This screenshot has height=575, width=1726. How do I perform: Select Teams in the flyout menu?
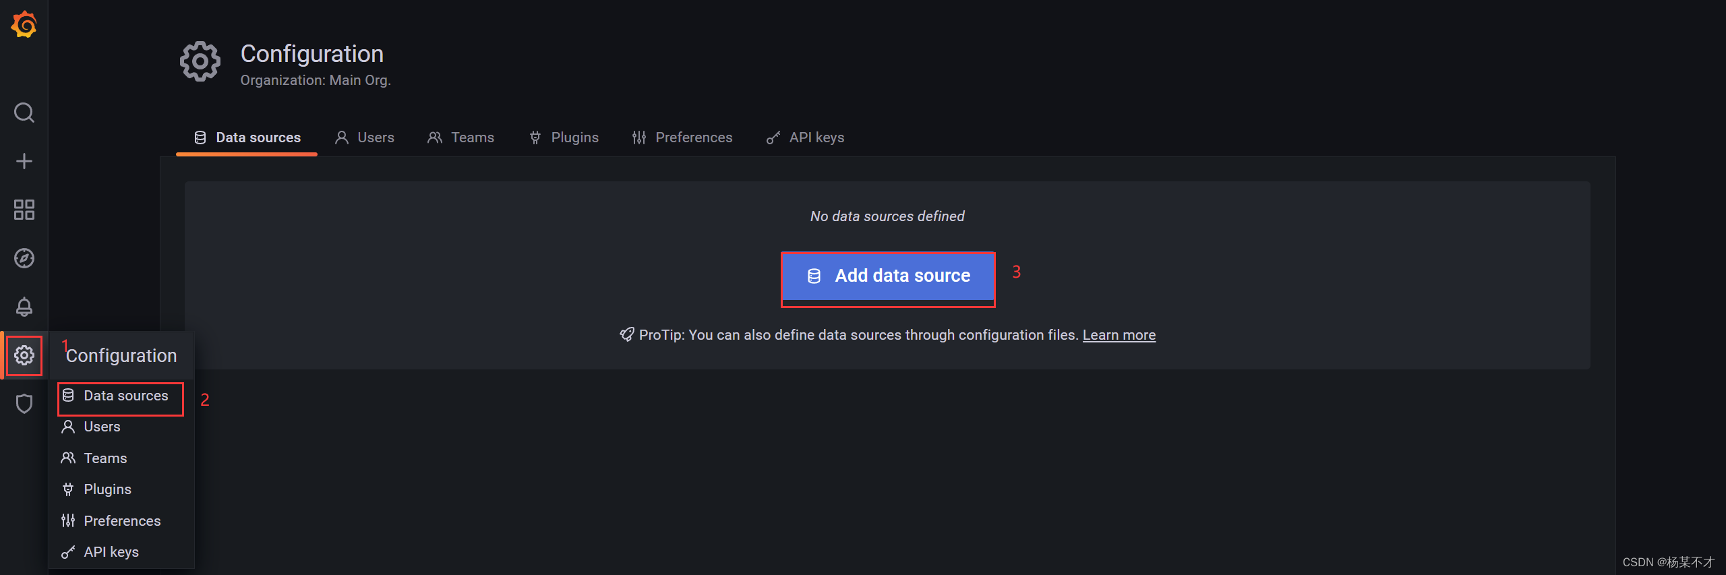(121, 458)
